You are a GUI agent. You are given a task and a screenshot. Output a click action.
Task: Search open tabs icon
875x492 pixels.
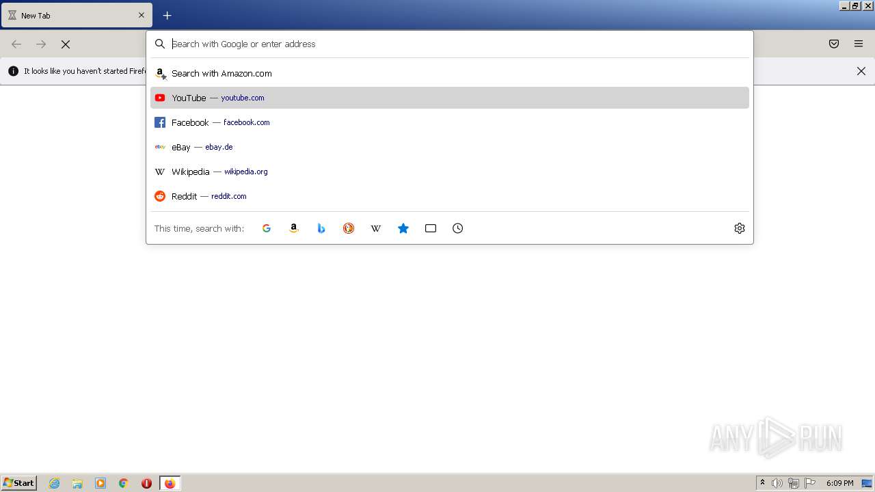click(x=431, y=228)
